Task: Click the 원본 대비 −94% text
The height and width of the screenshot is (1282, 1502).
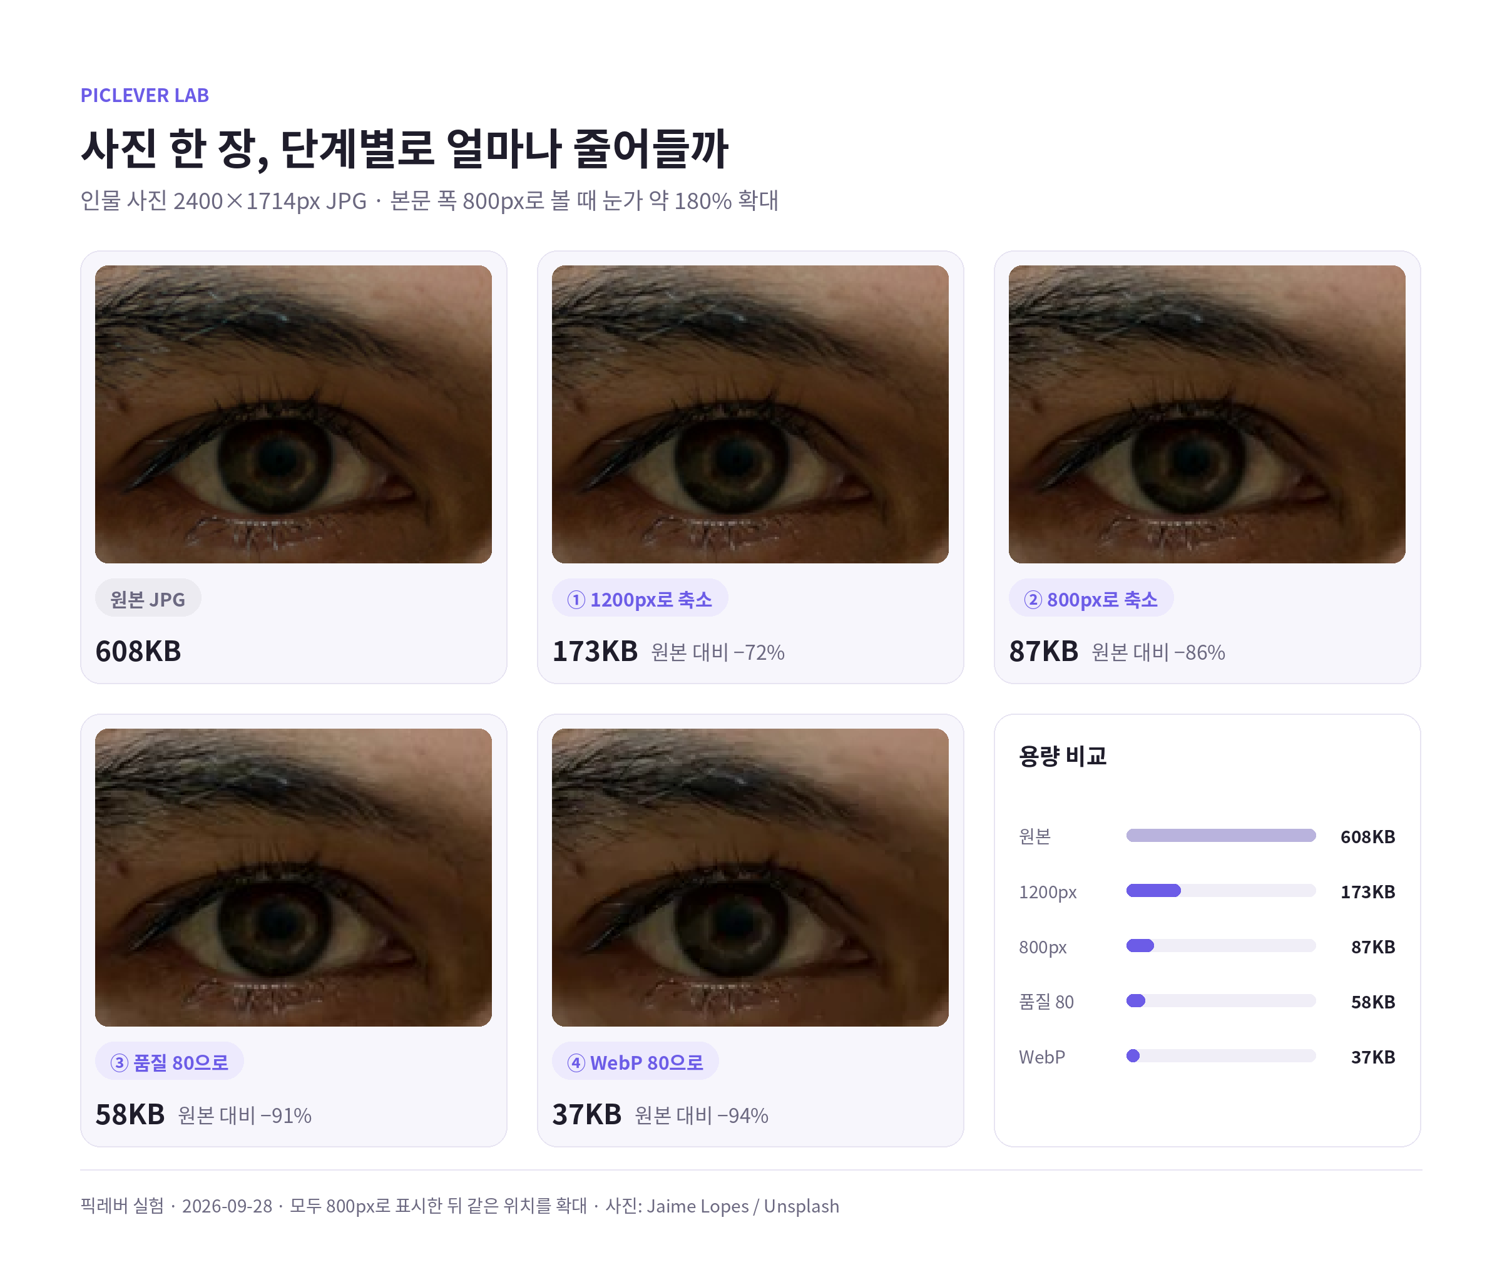Action: (702, 1116)
